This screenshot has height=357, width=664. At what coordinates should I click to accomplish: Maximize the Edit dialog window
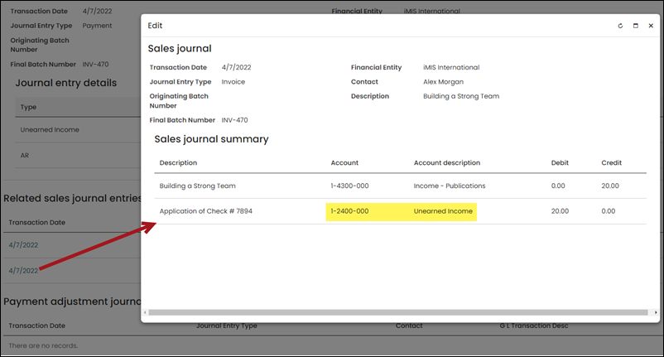click(636, 26)
